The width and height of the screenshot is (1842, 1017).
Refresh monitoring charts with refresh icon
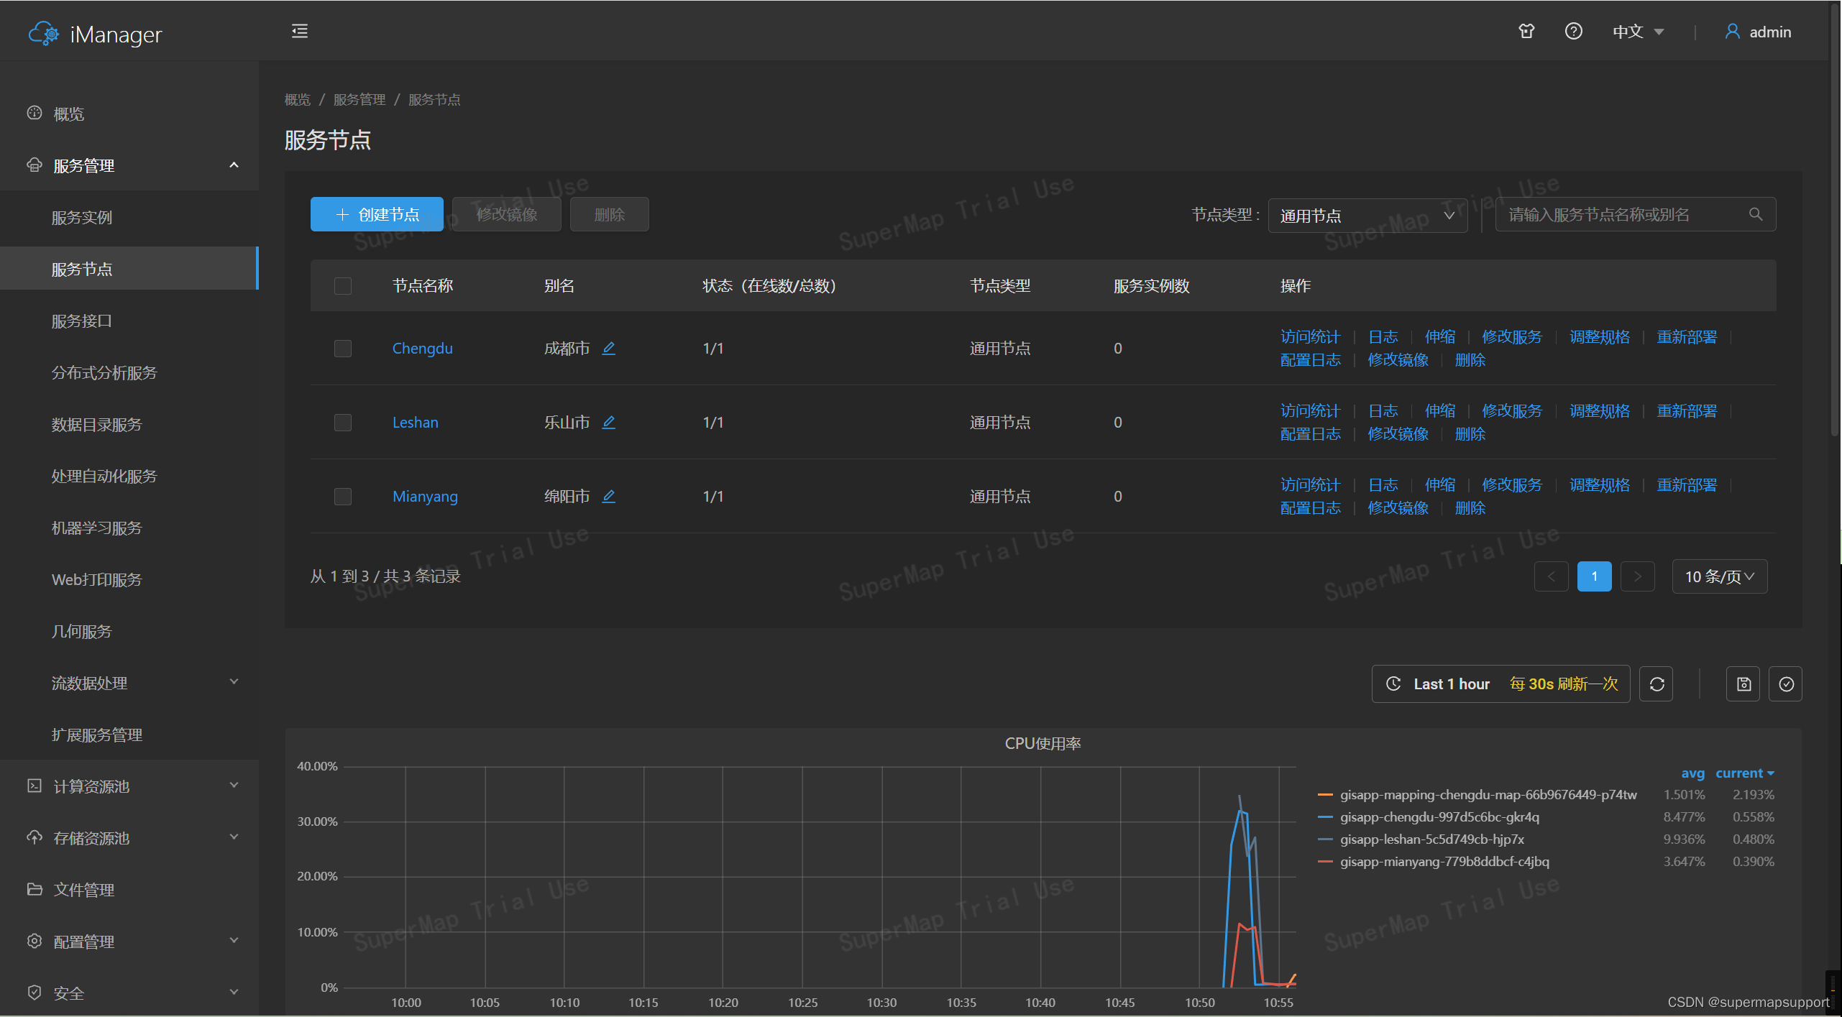tap(1657, 684)
